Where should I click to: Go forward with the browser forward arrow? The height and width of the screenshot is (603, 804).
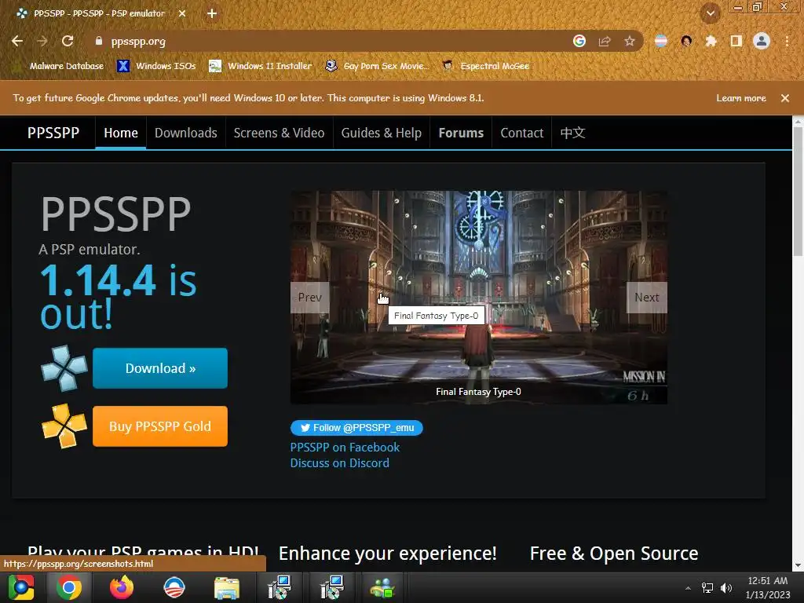tap(42, 41)
